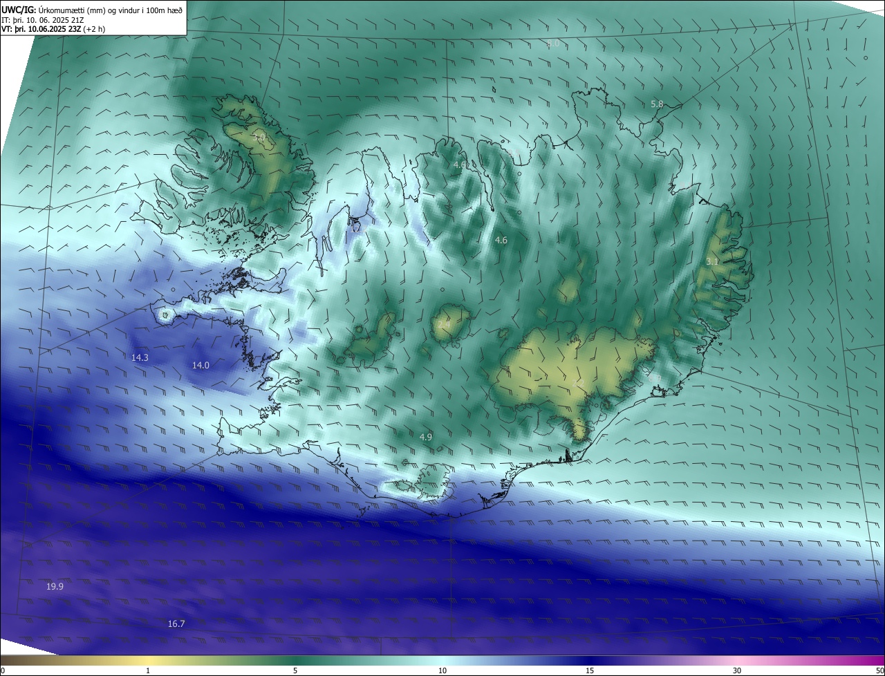The width and height of the screenshot is (885, 676).
Task: Click the legend tick label '30'
Action: pos(737,671)
